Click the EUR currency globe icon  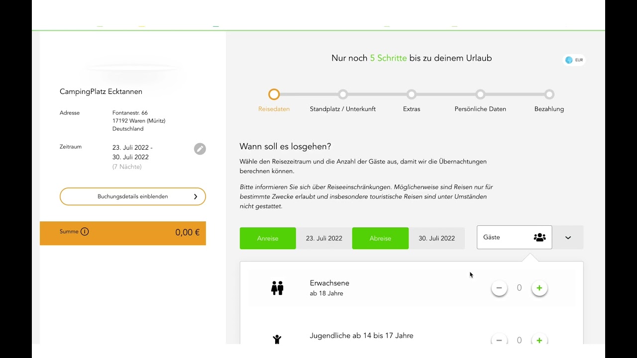click(569, 60)
